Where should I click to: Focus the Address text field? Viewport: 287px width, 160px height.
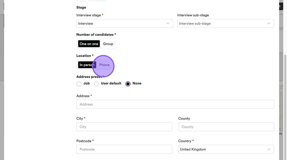point(175,104)
